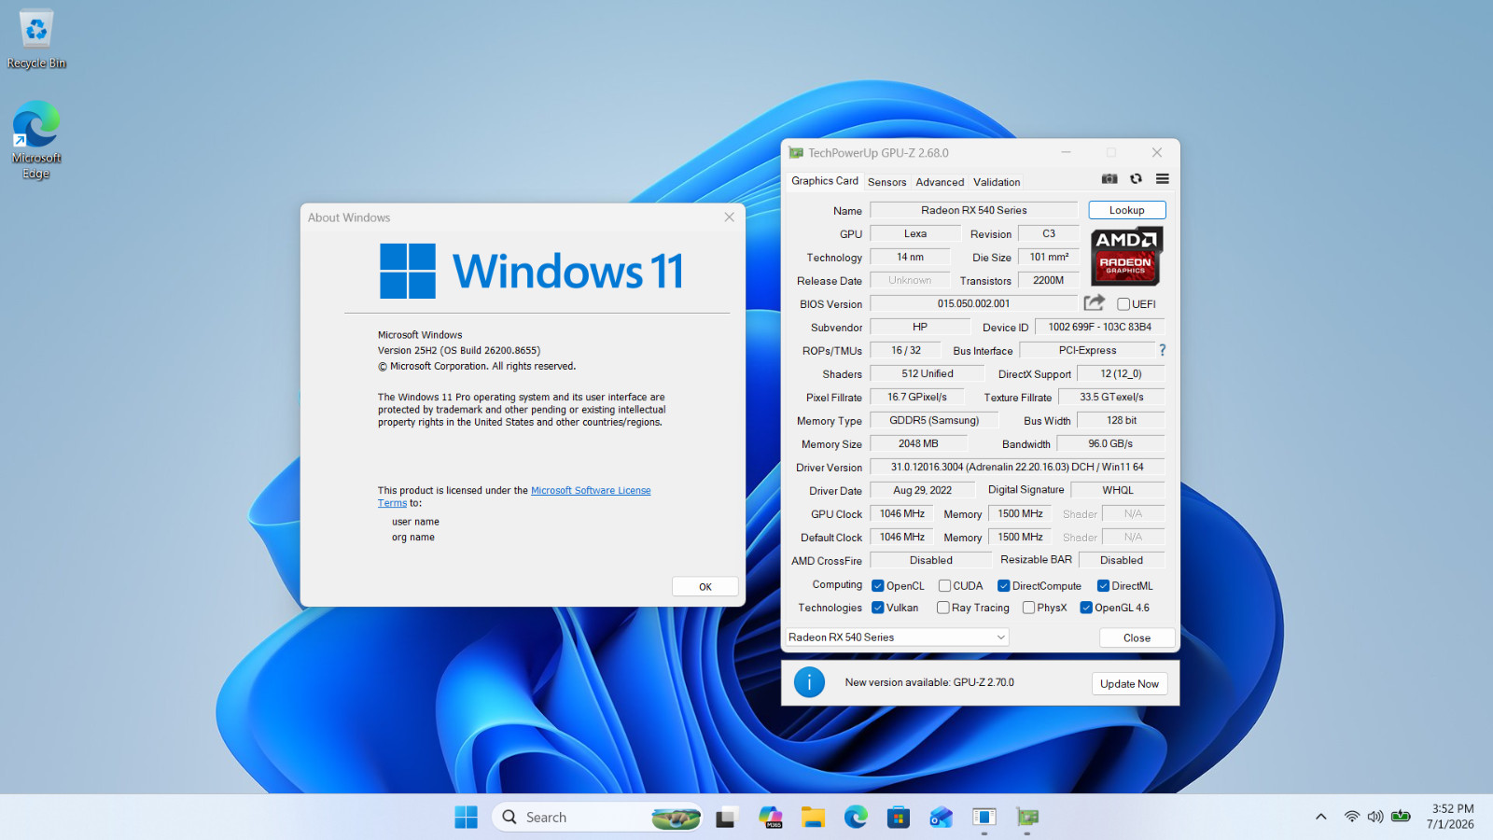Screen dimensions: 1493x840
Task: Toggle the UEFI checkbox
Action: pos(1123,304)
